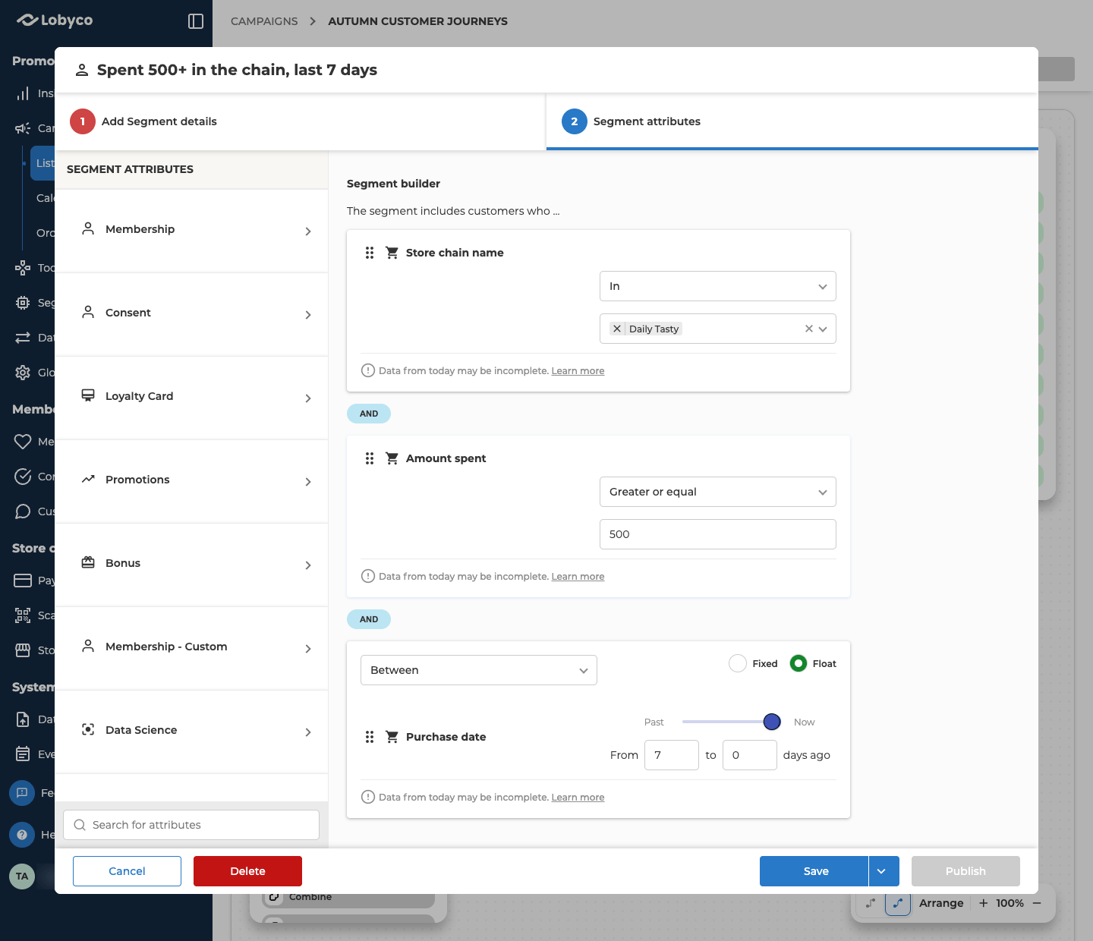Click the From days ago field

coord(672,755)
